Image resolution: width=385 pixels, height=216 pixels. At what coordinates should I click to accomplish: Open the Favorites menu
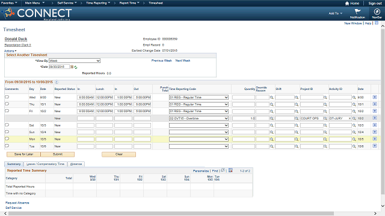(9, 3)
